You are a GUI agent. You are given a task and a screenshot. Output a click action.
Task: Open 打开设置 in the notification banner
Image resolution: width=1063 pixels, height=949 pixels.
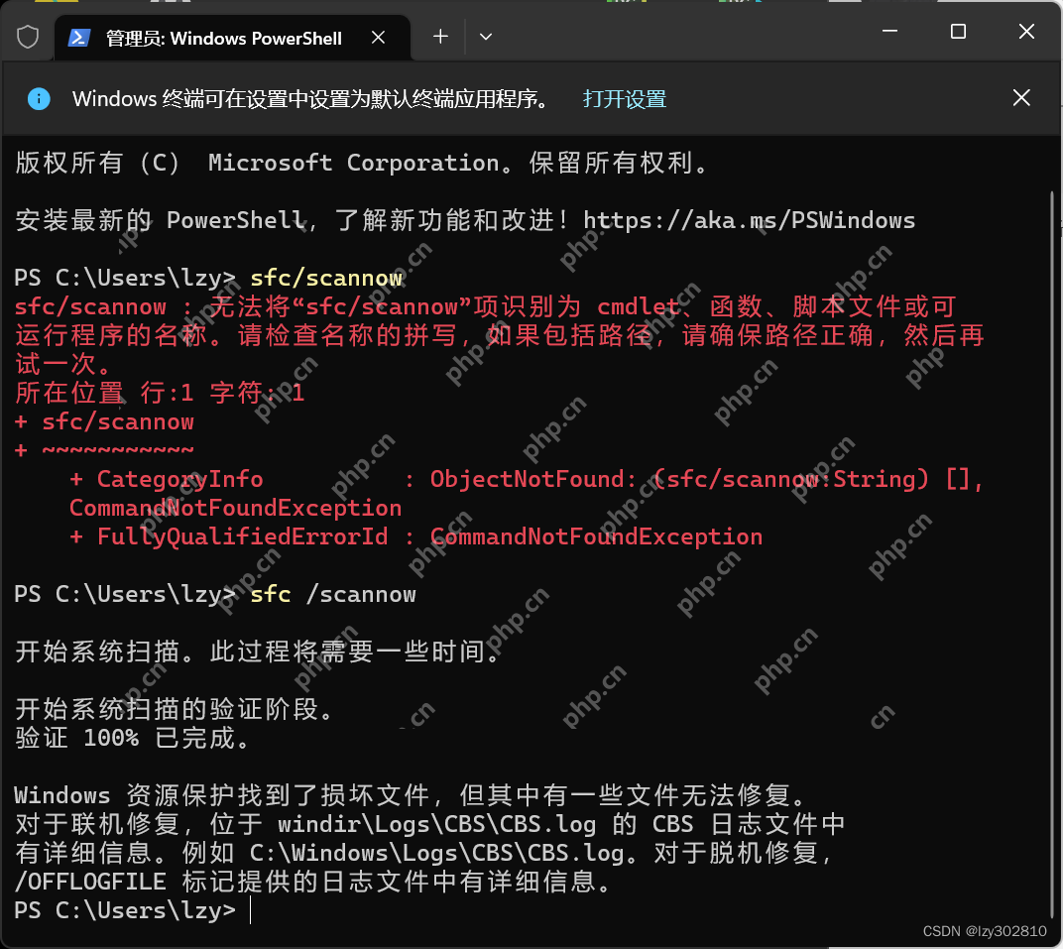tap(624, 99)
